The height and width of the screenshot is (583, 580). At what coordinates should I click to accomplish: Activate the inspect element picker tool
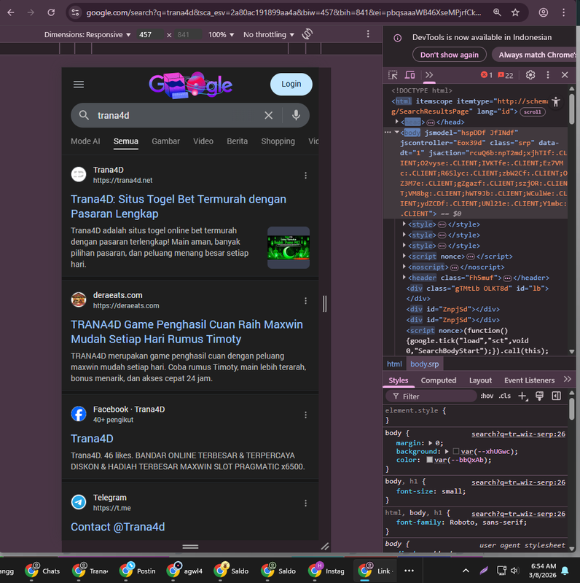393,75
